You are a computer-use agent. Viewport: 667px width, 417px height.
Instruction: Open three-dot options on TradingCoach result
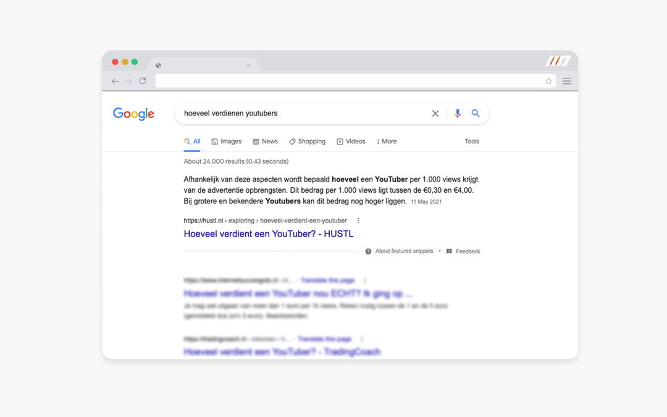pyautogui.click(x=362, y=339)
